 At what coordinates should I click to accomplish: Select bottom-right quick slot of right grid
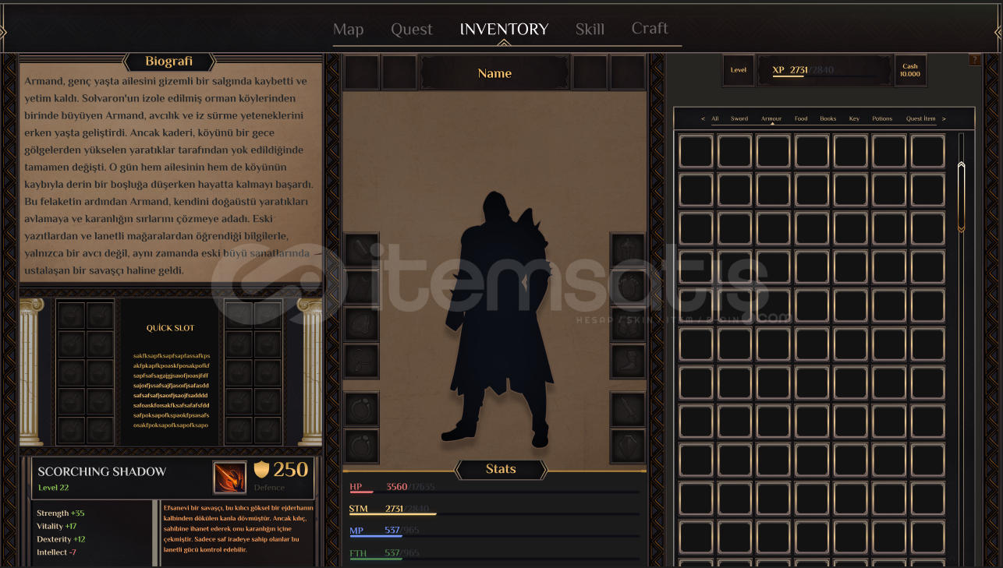268,430
